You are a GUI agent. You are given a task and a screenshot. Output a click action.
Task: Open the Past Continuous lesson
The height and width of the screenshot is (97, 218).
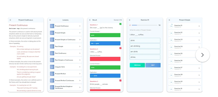coord(66,53)
